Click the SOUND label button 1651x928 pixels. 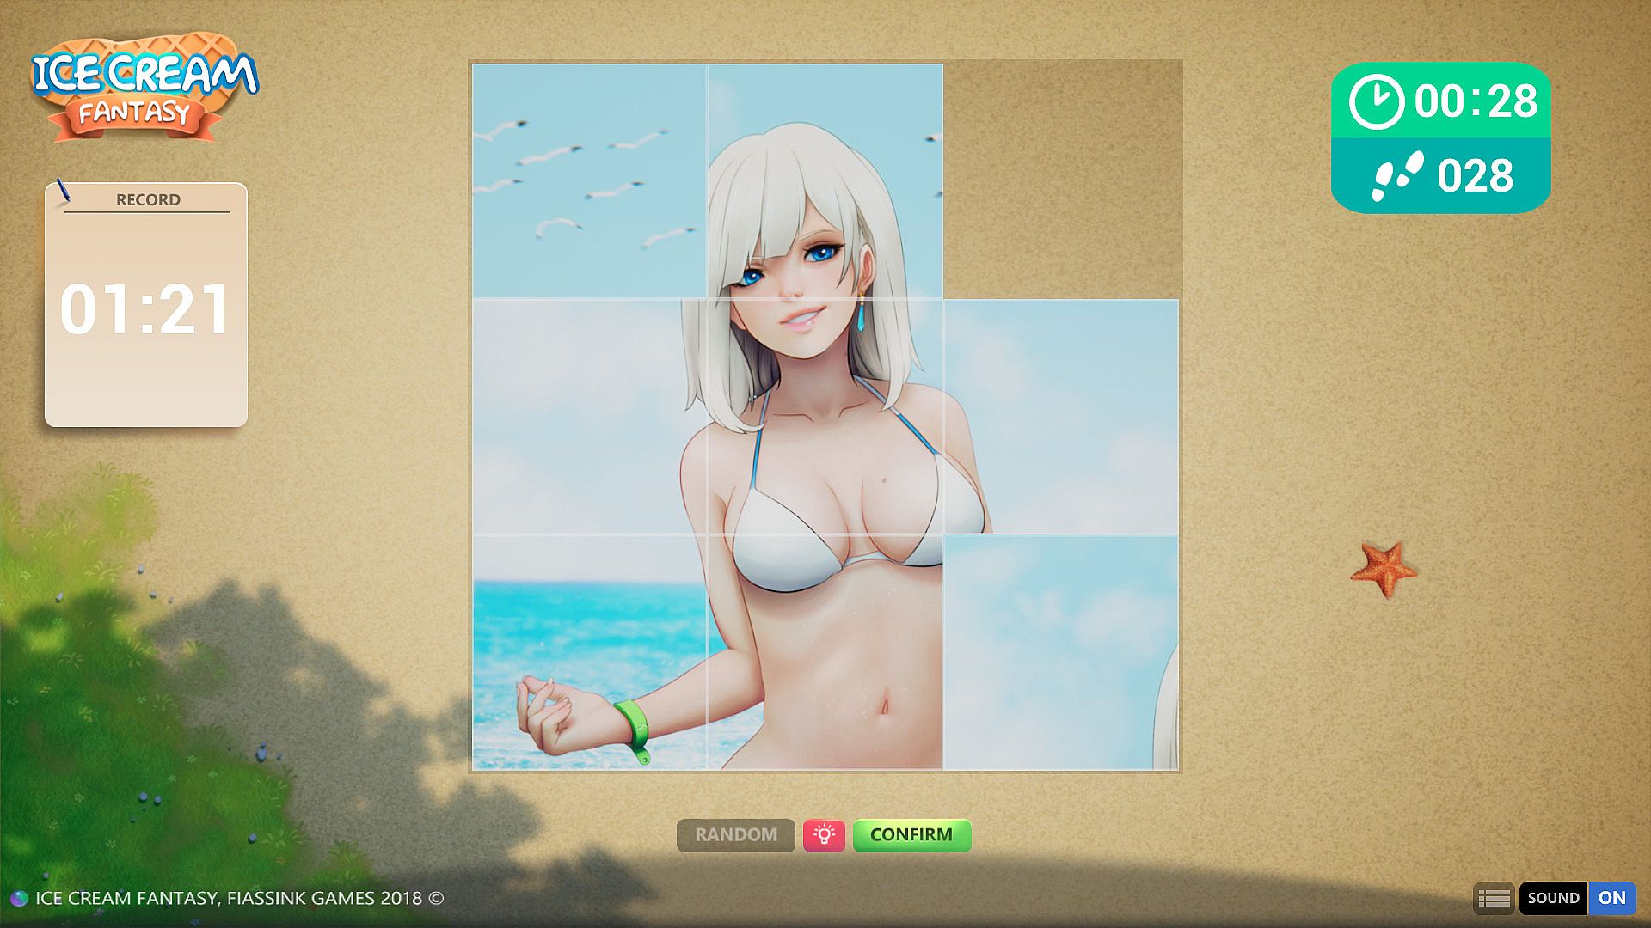[1553, 898]
